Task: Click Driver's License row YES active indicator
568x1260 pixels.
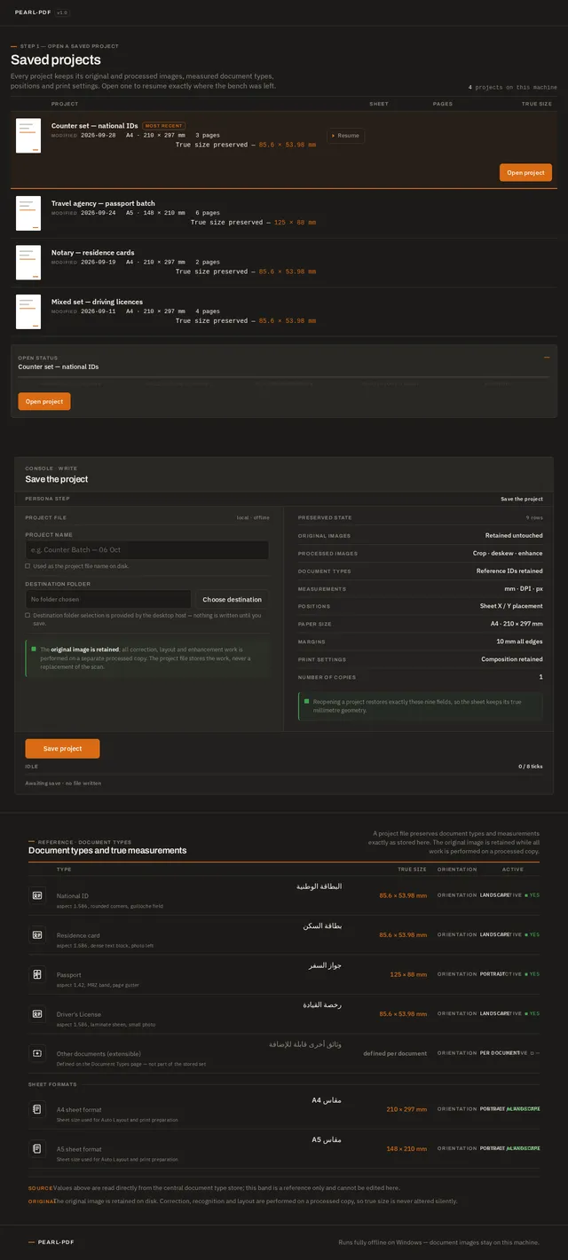Action: [532, 1013]
